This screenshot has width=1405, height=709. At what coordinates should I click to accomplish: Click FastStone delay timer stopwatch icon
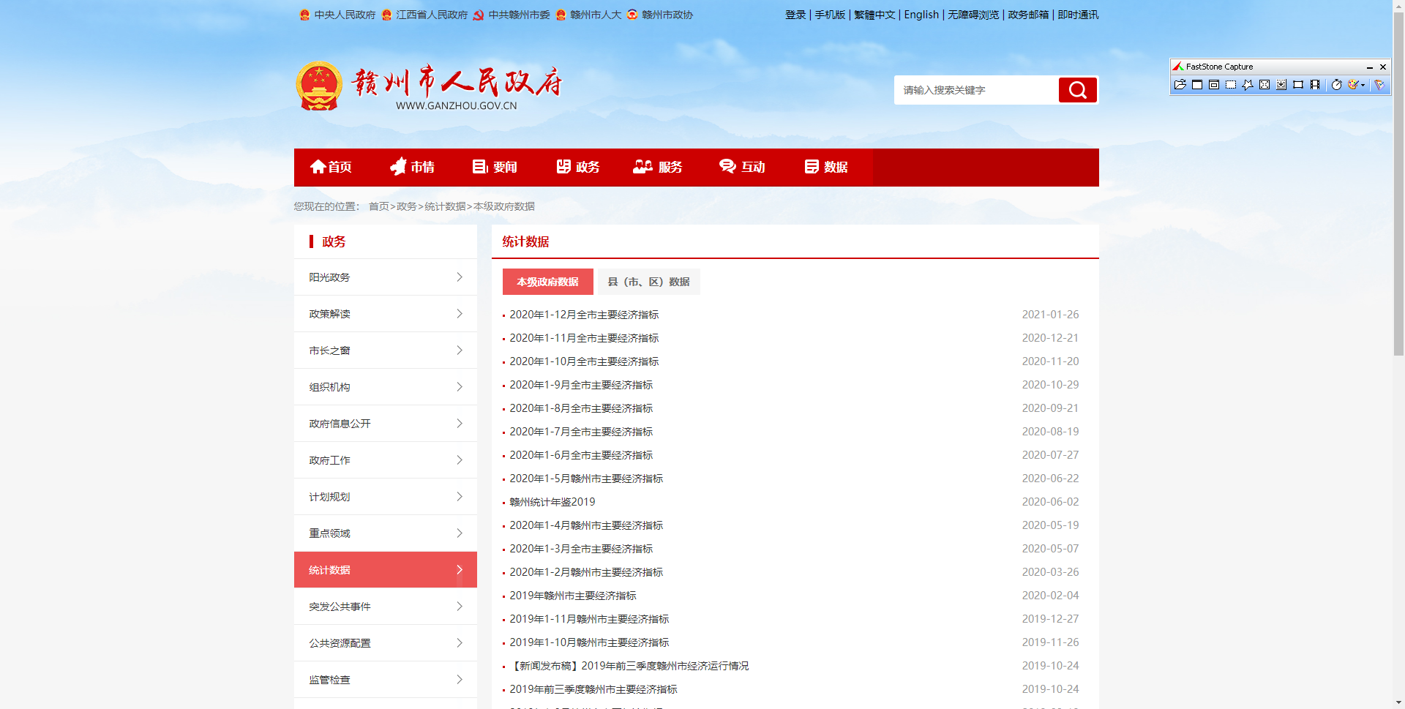click(x=1336, y=85)
